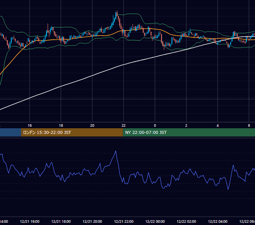Click the "20" hour label on the price chart axis
The width and height of the screenshot is (255, 225).
coord(92,126)
